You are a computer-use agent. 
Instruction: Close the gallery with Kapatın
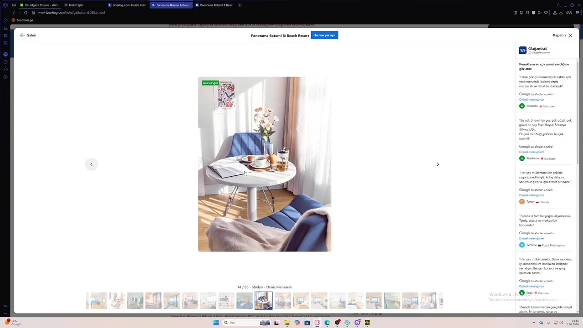pos(563,35)
